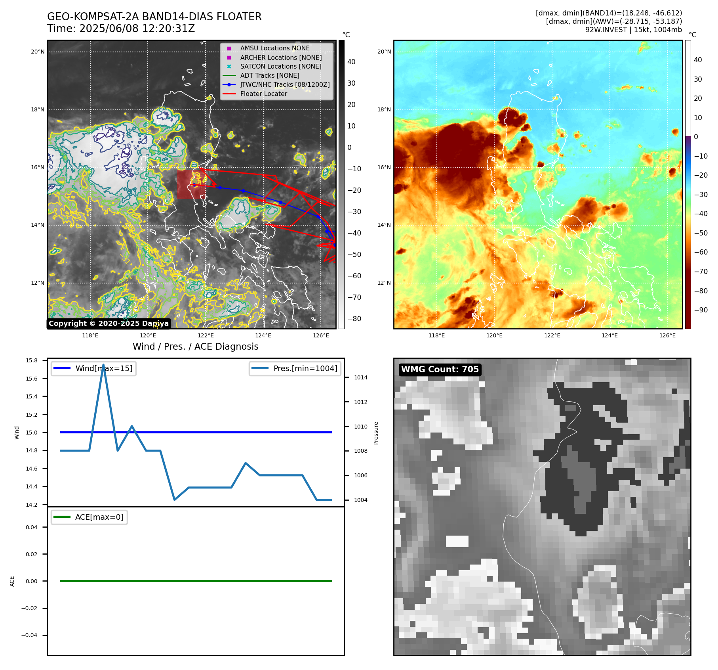Click the blue JTWC/NHC legend line marker
Viewport: 718px width, 670px height.
click(x=229, y=85)
